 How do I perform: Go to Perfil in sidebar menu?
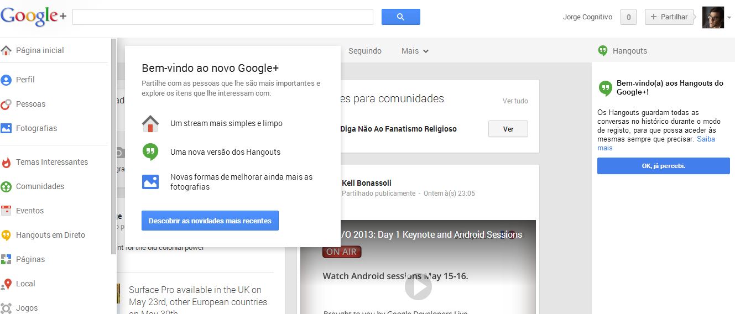coord(25,80)
